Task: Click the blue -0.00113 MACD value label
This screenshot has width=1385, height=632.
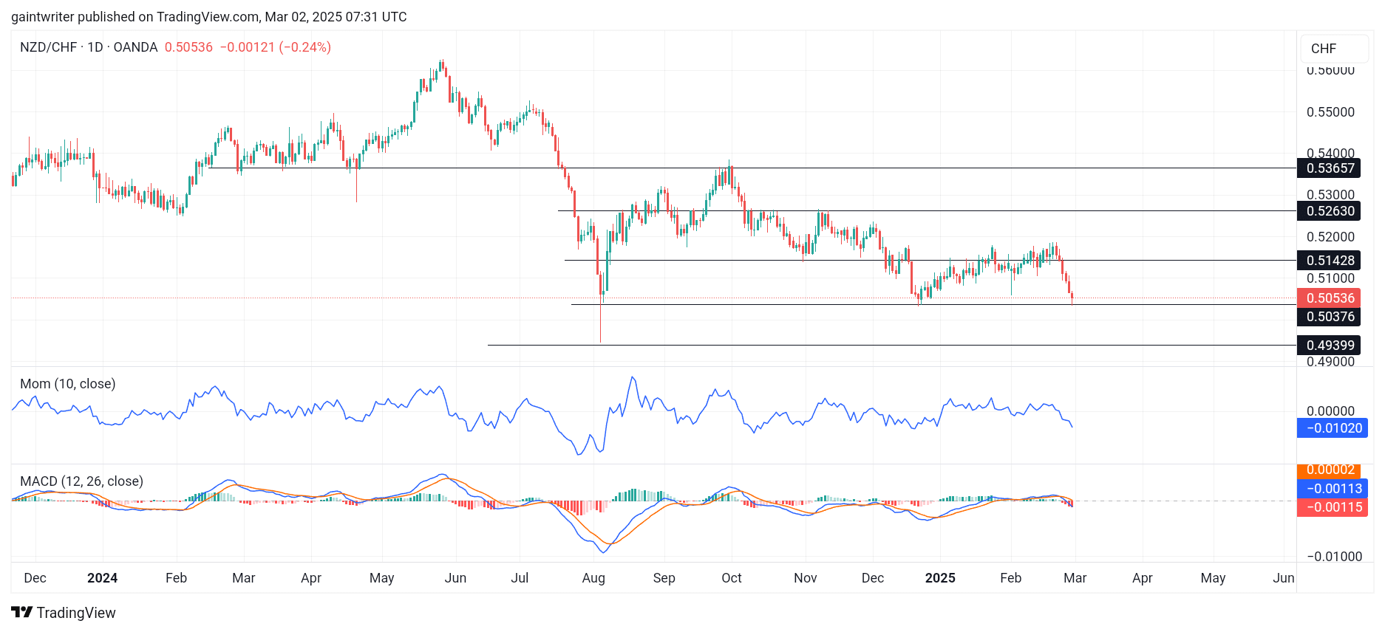Action: [x=1333, y=489]
